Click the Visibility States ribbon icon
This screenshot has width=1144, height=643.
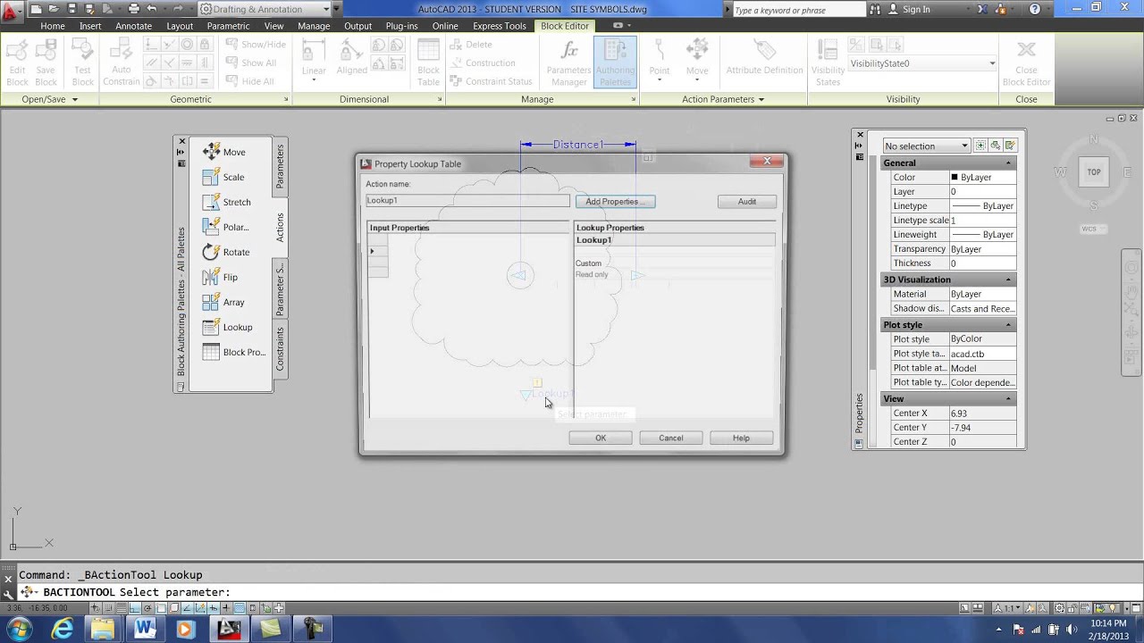[x=828, y=63]
